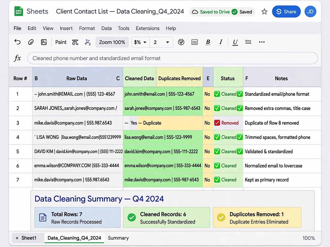
Task: Open the Tools menu
Action: tap(124, 28)
